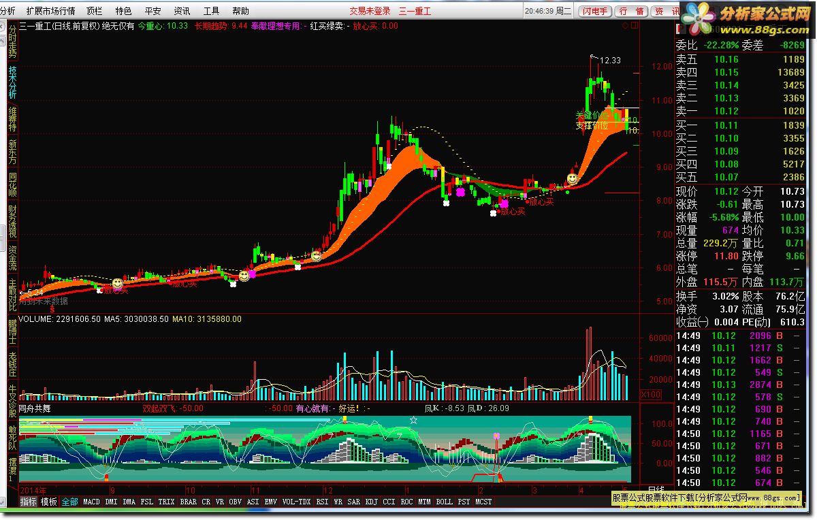Open the 敢死队 side tab
The width and height of the screenshot is (817, 520).
(12, 438)
